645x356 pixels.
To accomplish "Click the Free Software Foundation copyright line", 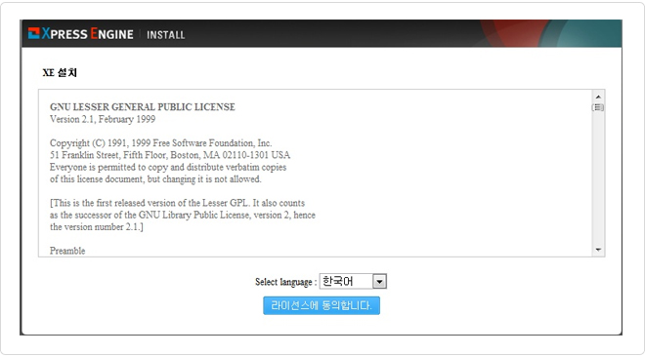I will coord(161,143).
